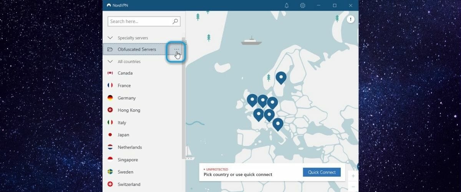Viewport: 461px width, 192px height.
Task: Click the Japan flag icon
Action: pyautogui.click(x=110, y=134)
